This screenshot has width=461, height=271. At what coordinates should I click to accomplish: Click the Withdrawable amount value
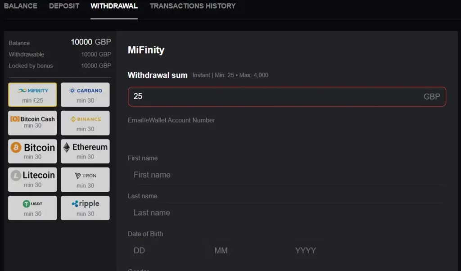96,54
